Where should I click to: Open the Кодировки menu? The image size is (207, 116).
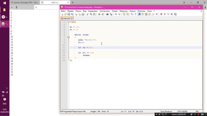[93, 11]
